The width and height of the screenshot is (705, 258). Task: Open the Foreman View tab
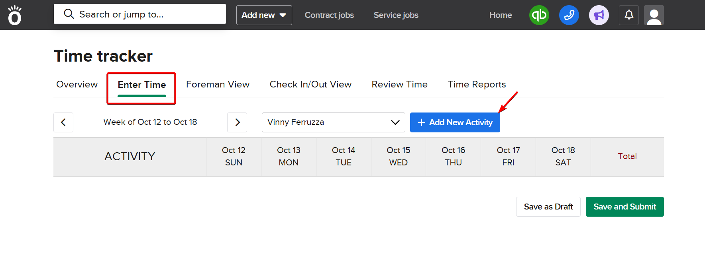click(x=218, y=84)
